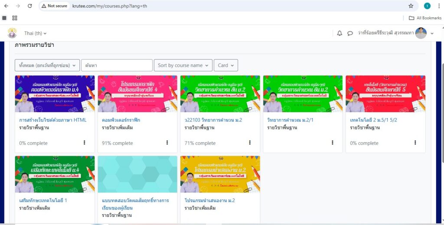Viewport: 444px width, 225px height.
Task: Click the ค้นหา course search field
Action: 117,65
